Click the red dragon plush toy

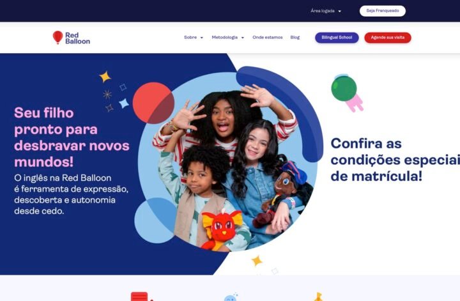(x=222, y=229)
